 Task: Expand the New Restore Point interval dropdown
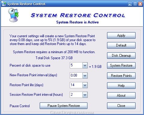tap(85, 75)
